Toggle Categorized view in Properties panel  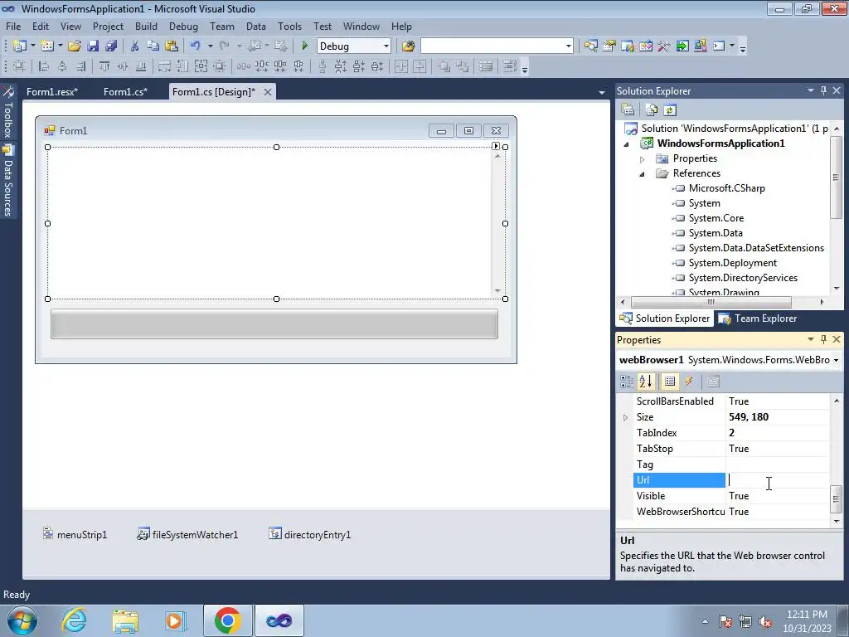(627, 382)
